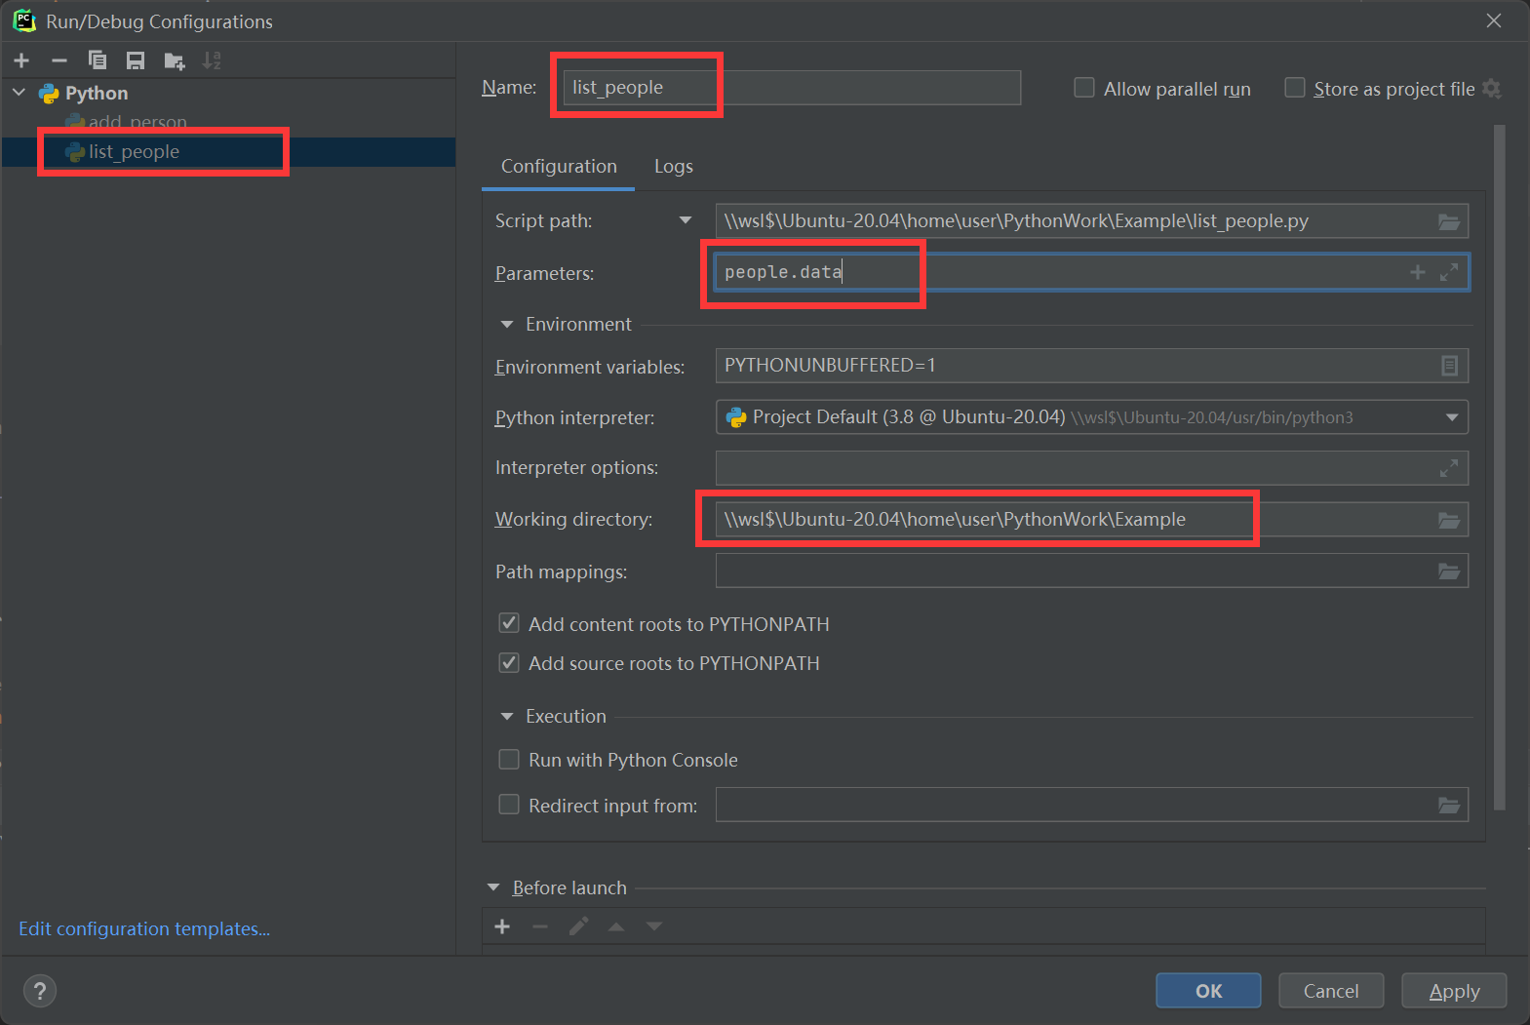
Task: Expand the Interpreter options field
Action: click(x=1449, y=468)
